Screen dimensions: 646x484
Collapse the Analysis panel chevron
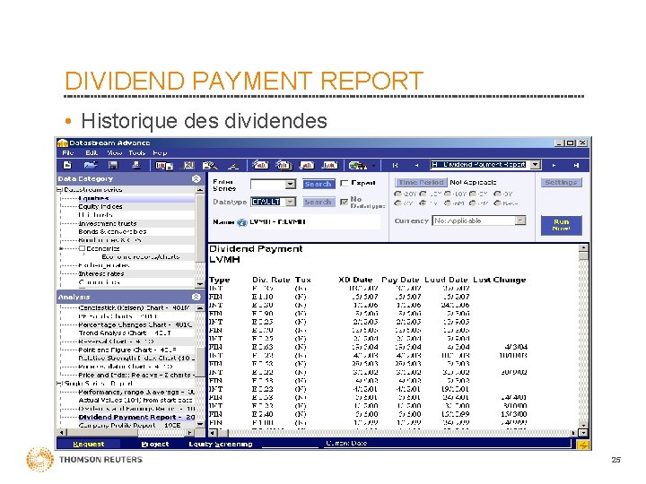[196, 297]
